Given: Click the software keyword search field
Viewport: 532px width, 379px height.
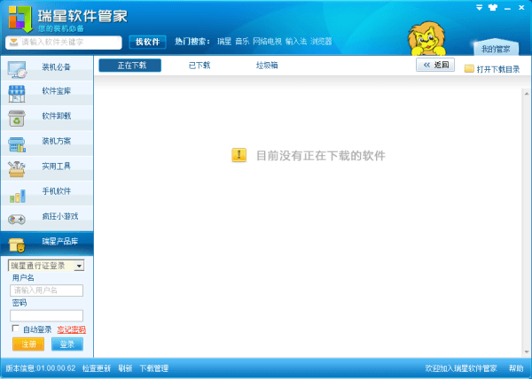Looking at the screenshot, I should [x=64, y=43].
